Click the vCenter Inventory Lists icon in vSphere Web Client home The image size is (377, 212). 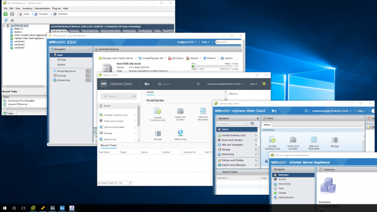point(272,140)
